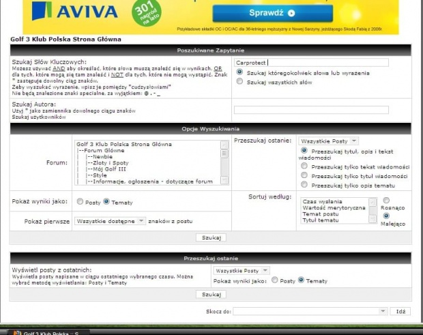423x335 pixels.
Task: Select 'Złoty i Spoty' in forum list
Action: (x=108, y=163)
